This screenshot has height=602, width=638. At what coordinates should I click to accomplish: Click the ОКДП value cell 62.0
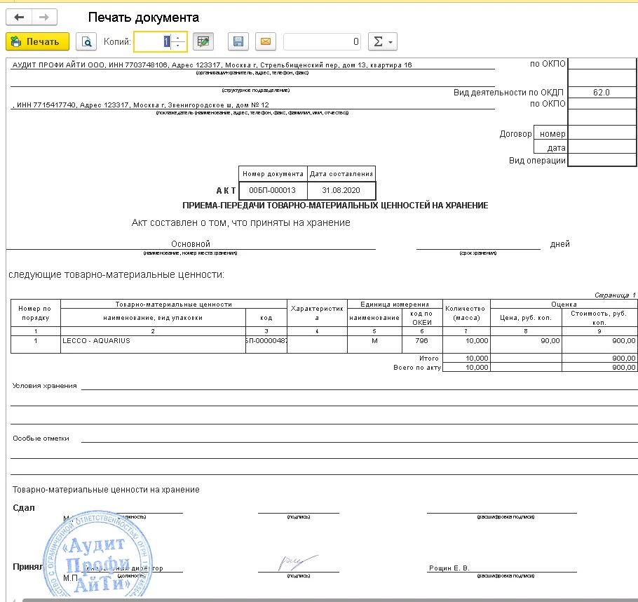(602, 93)
